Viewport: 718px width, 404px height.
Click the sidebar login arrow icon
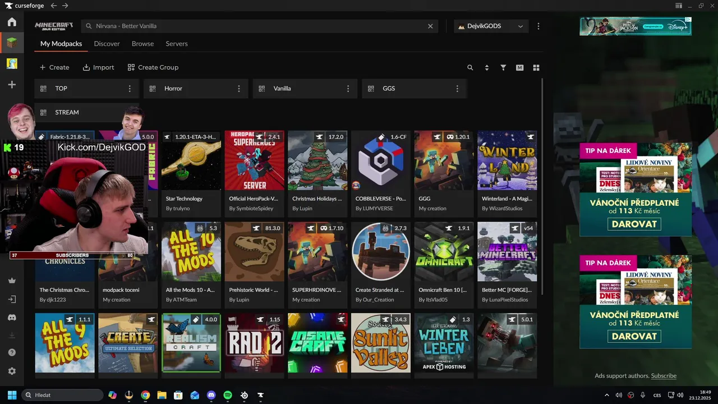click(x=12, y=299)
